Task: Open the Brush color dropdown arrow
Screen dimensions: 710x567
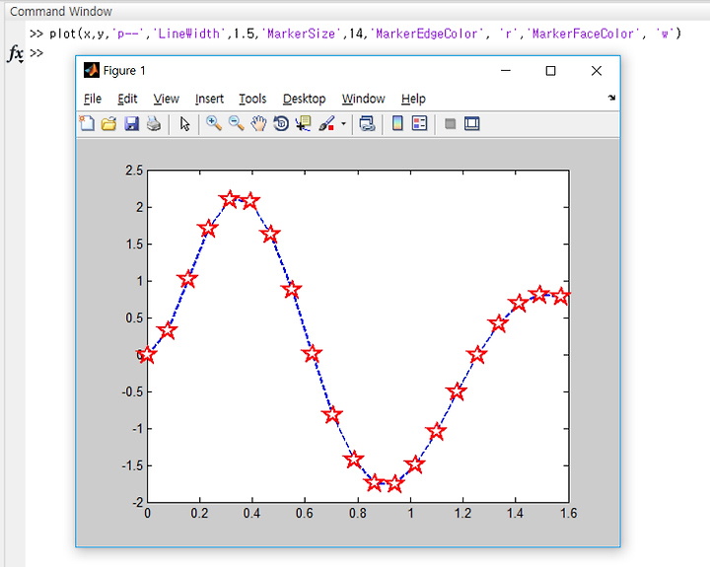Action: point(344,123)
